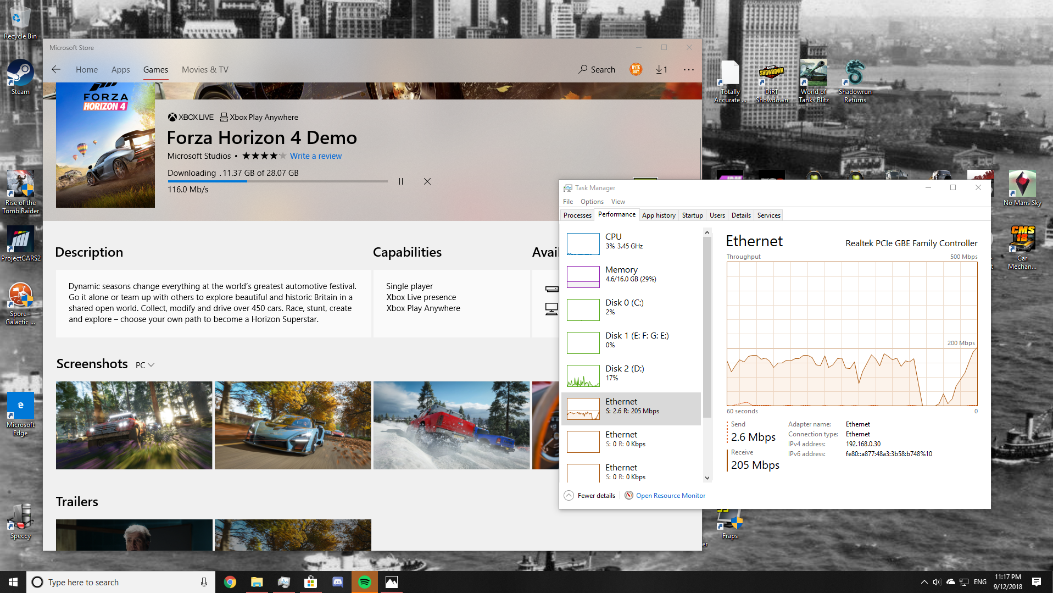Select Disk 0 (C:) performance item
Viewport: 1053px width, 593px height.
pyautogui.click(x=631, y=309)
